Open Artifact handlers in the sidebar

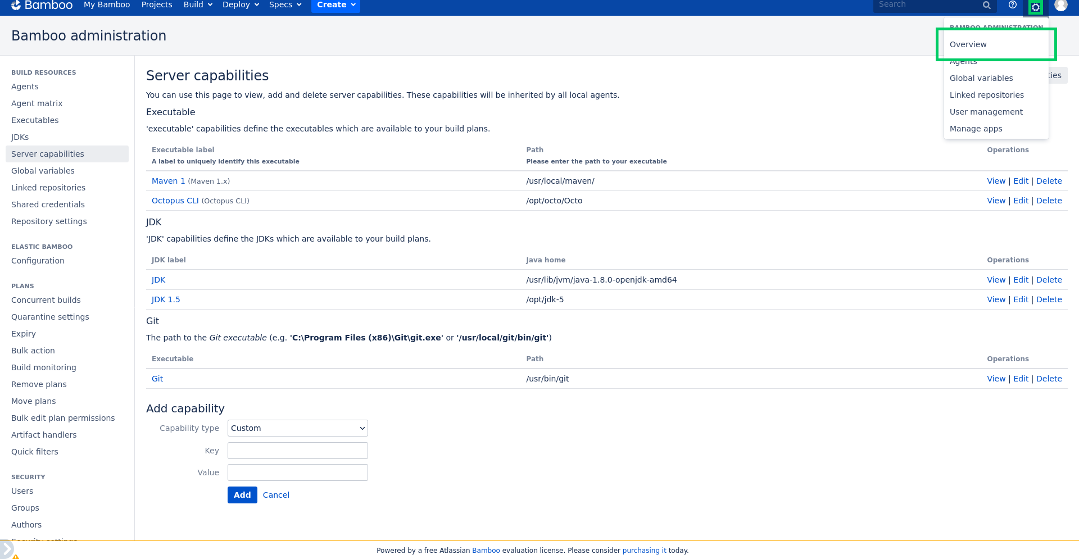pyautogui.click(x=44, y=435)
